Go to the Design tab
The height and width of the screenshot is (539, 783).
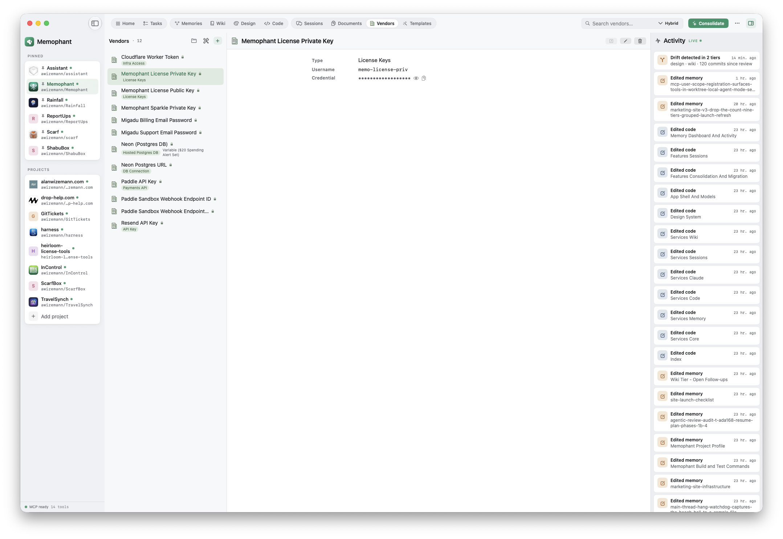coord(245,23)
